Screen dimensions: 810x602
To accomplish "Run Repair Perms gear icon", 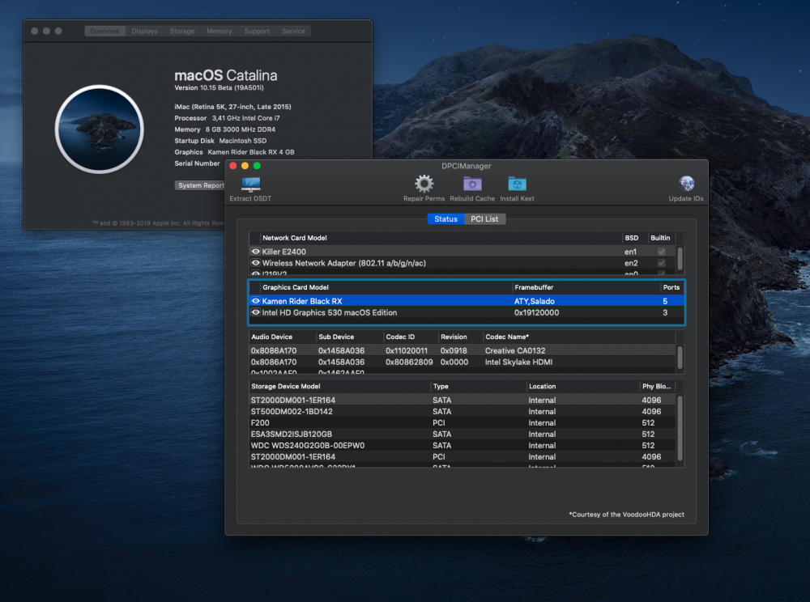I will (x=424, y=184).
